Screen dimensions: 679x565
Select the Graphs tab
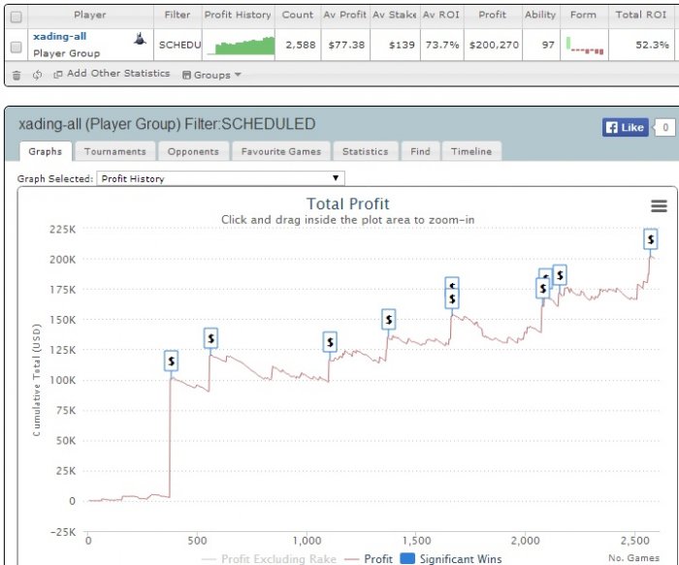46,151
